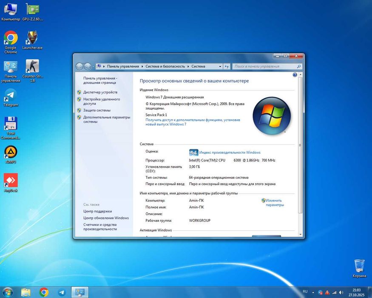Image resolution: width=372 pixels, height=298 pixels.
Task: Click the refresh button beside address bar
Action: [x=226, y=66]
